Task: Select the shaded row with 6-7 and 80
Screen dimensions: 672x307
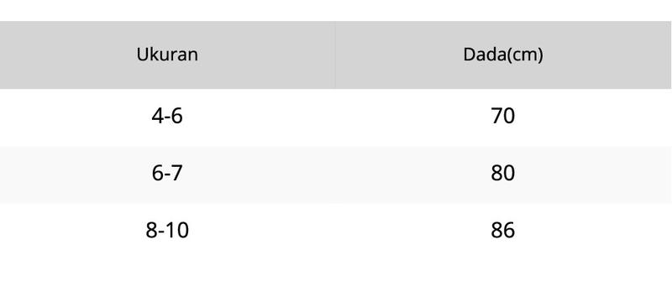Action: [x=336, y=174]
